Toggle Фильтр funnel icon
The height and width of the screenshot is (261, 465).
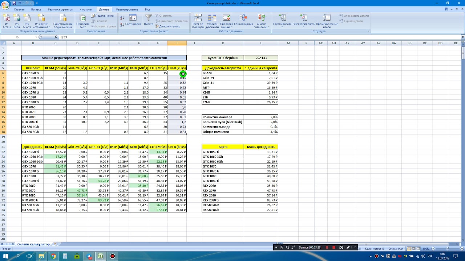pos(148,18)
